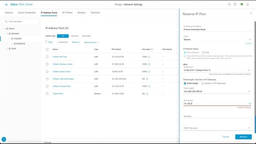256x144 pixels.
Task: Click info icon in Fishers-AP-Pool row
Action: point(149,57)
